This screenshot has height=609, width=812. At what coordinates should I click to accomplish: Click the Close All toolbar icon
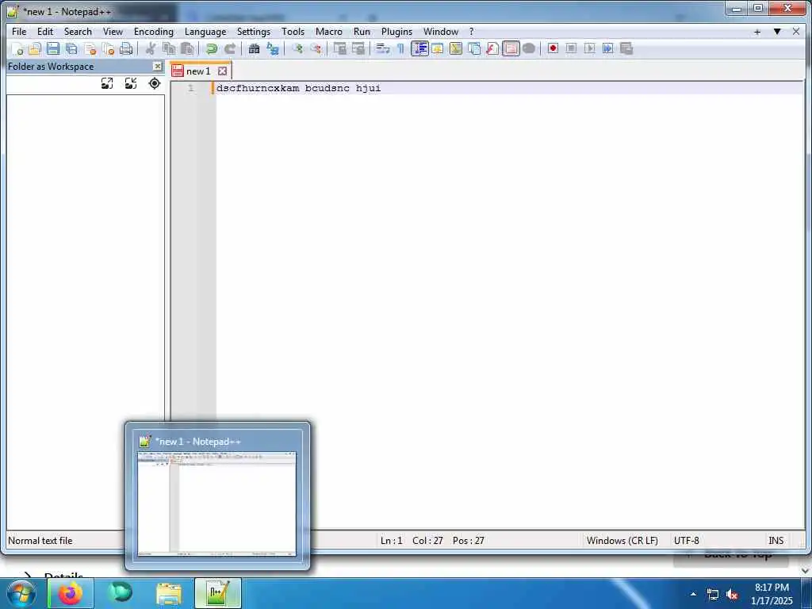point(108,48)
